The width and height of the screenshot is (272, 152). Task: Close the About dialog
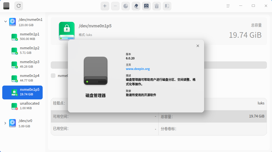[198, 46]
